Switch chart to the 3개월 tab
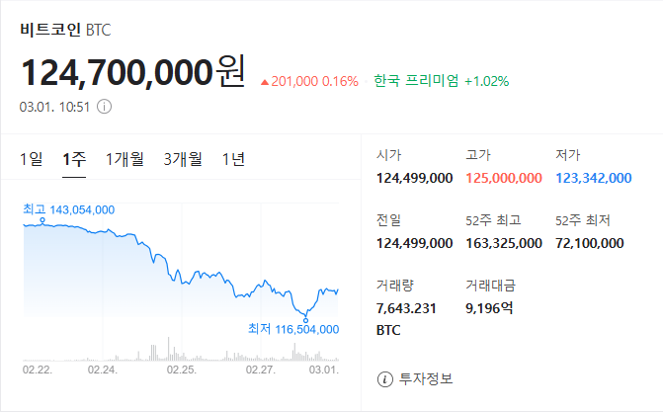Image resolution: width=663 pixels, height=412 pixels. click(183, 158)
